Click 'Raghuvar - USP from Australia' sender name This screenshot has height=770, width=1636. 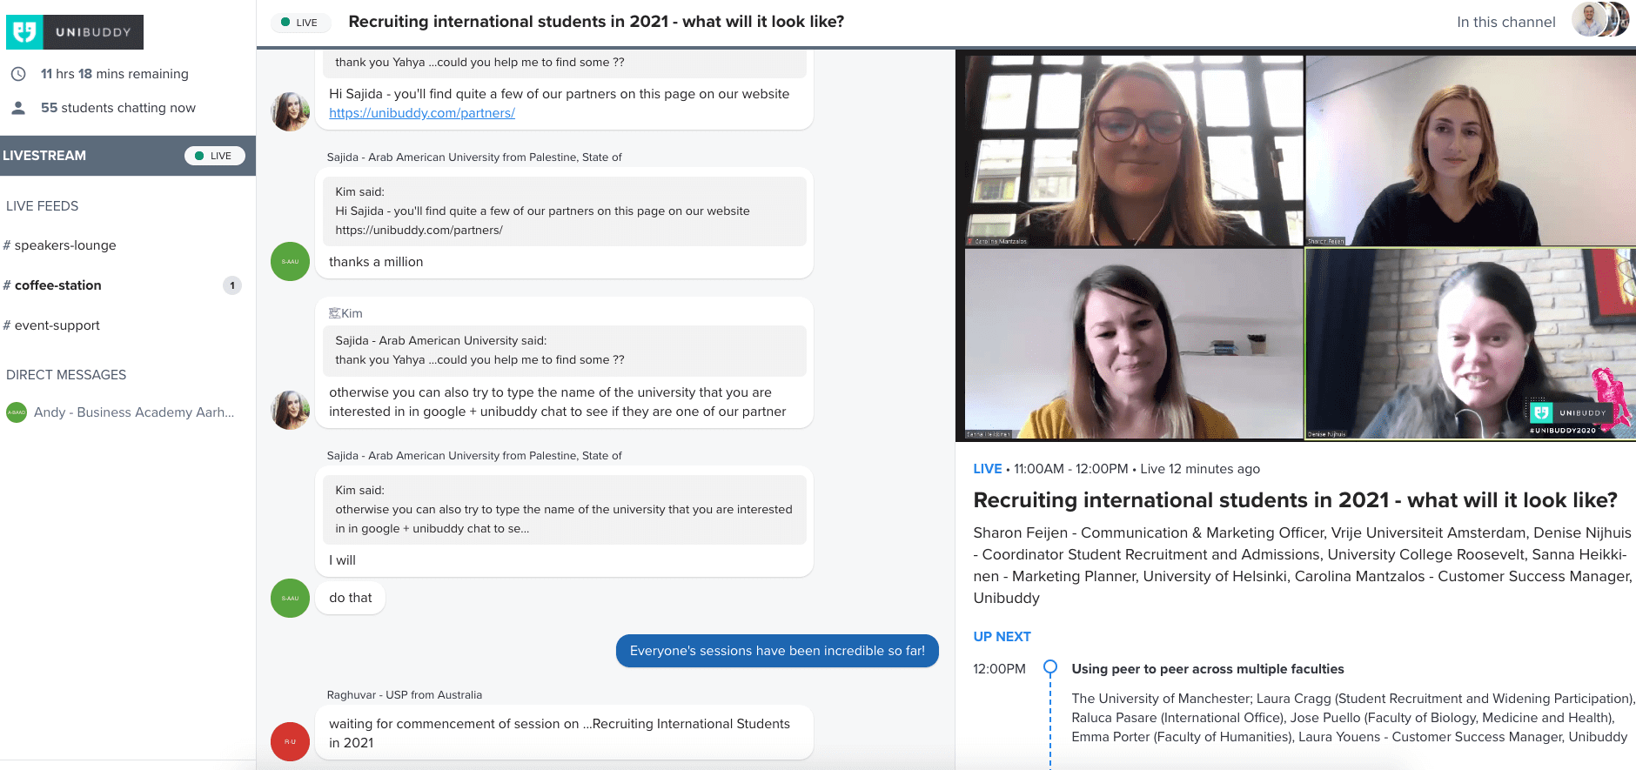pos(405,695)
